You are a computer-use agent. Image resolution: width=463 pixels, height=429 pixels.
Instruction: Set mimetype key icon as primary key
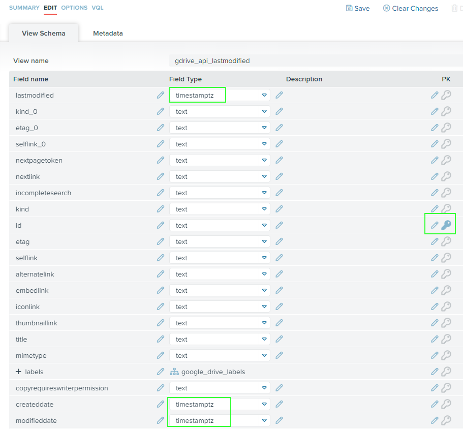(446, 355)
